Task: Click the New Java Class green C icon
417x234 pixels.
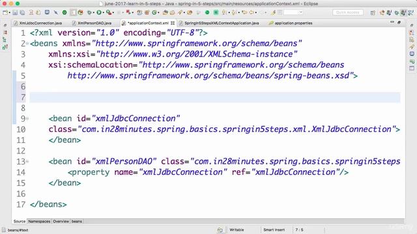Action: (x=154, y=12)
